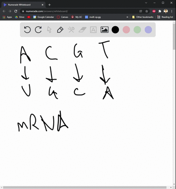Select the Numerade Whiteboard tab
Viewport: 176px width, 189px height.
point(23,5)
